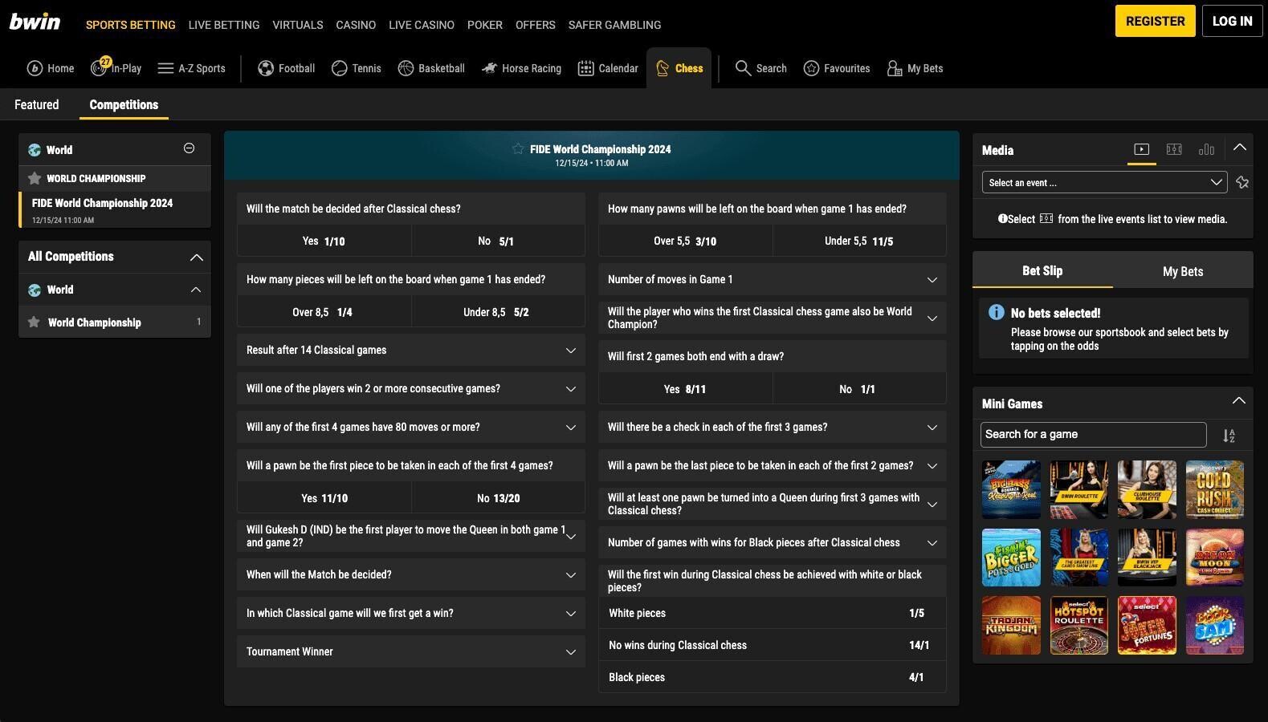Expand When will the Match be decided?

point(410,574)
